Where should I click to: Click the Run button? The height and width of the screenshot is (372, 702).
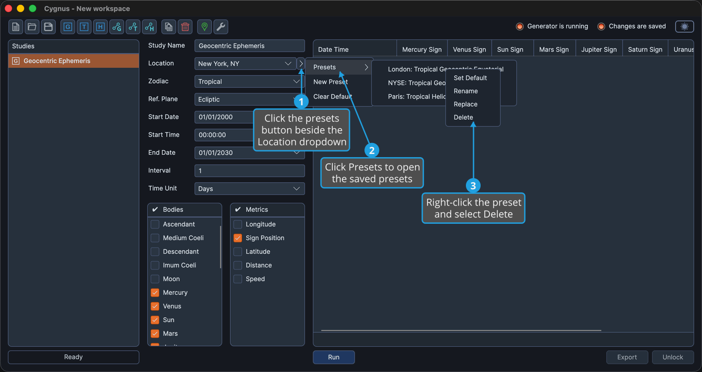point(334,357)
